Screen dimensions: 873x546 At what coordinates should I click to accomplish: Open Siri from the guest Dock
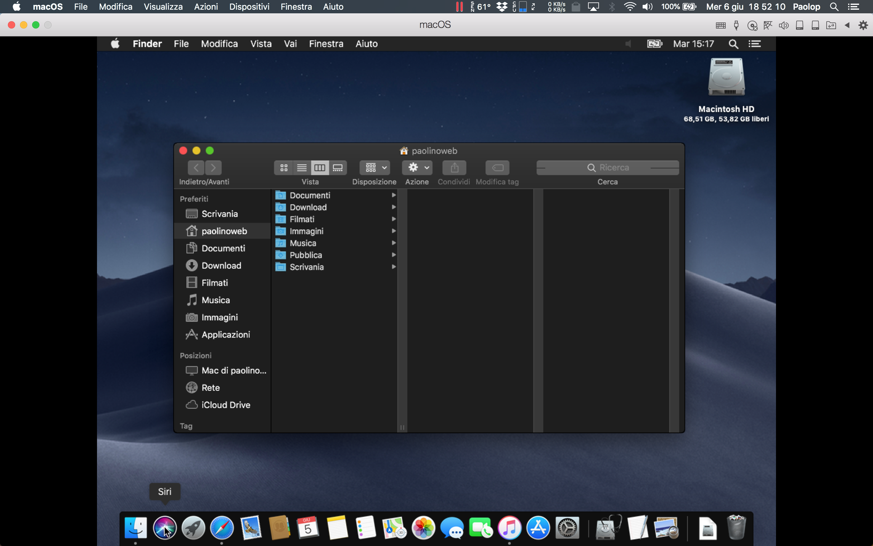pyautogui.click(x=165, y=528)
